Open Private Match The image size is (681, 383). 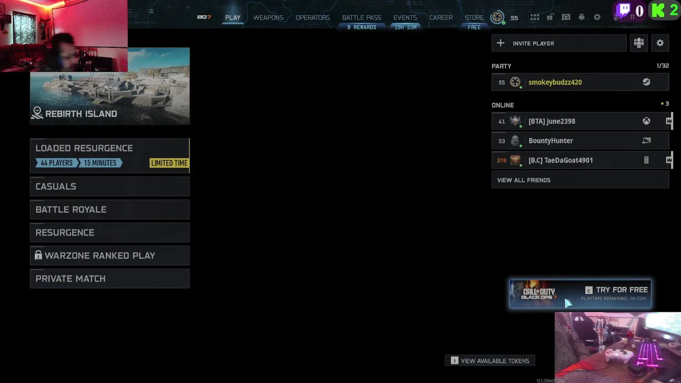pyautogui.click(x=110, y=279)
